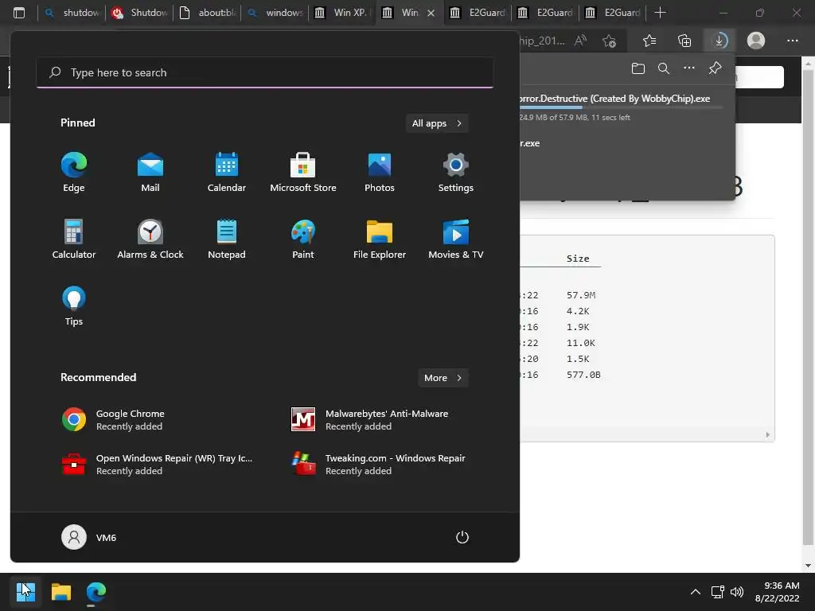Open network status tray icon
The height and width of the screenshot is (611, 815).
(717, 592)
